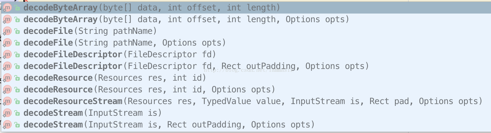491x133 pixels.
Task: Choose decodeFileDescriptor with Rect outPadding
Action: 196,66
